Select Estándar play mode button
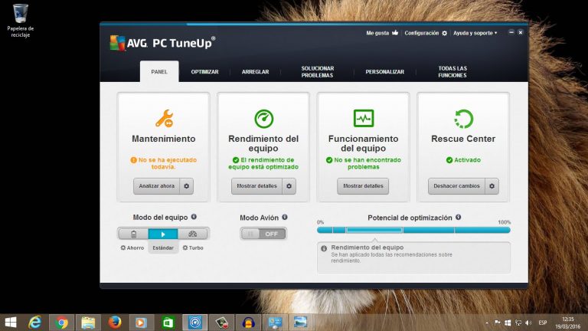588x331 pixels. click(163, 234)
